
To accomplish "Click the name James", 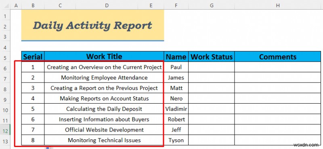I will click(x=176, y=77).
